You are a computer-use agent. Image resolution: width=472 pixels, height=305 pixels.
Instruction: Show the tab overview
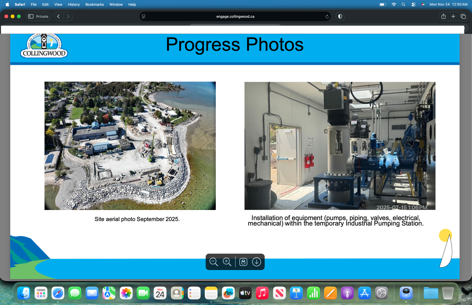[463, 17]
